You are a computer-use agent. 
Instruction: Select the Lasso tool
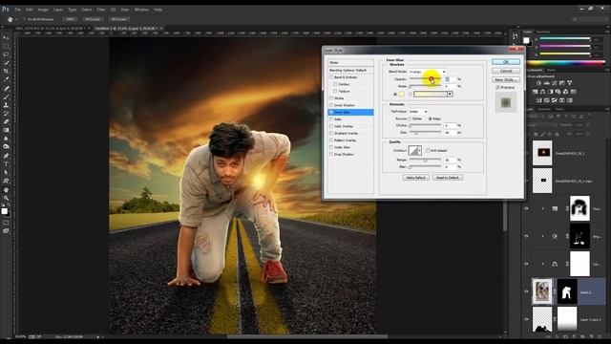click(x=6, y=54)
